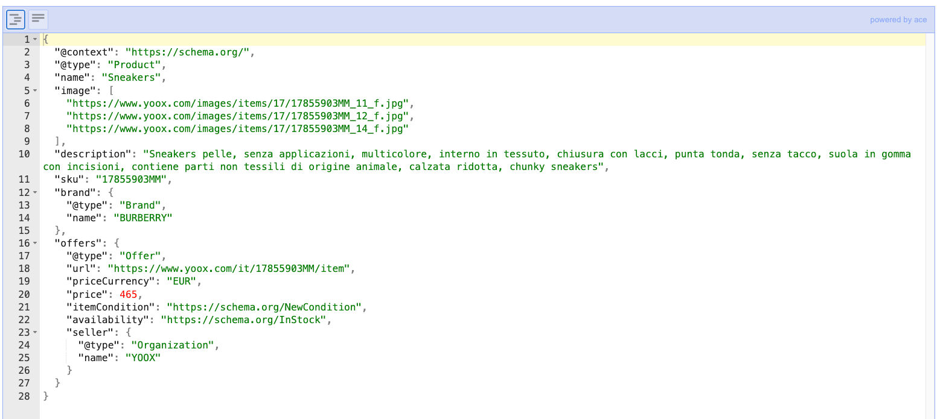Click the "YOOX" seller name value
Viewport: 946px width, 419px height.
pyautogui.click(x=143, y=358)
